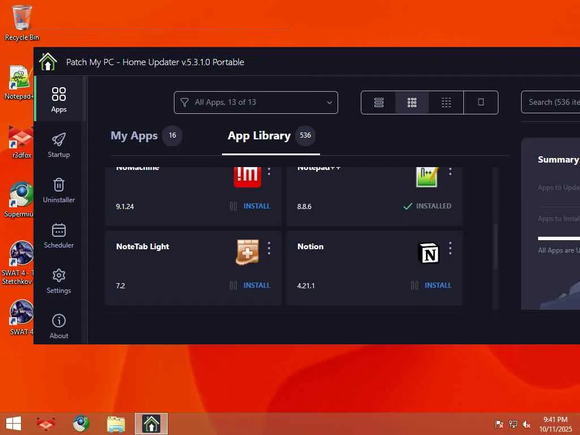The width and height of the screenshot is (580, 435).
Task: Click the NoMachine app icon
Action: coord(248,177)
